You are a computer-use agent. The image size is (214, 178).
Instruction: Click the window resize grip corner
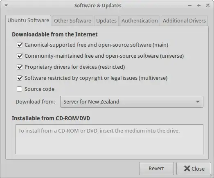[212, 176]
